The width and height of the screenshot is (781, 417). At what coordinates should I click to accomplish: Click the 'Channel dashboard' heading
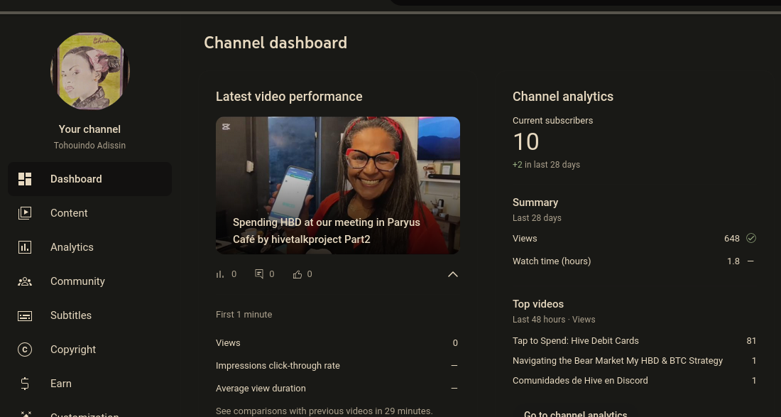click(275, 43)
